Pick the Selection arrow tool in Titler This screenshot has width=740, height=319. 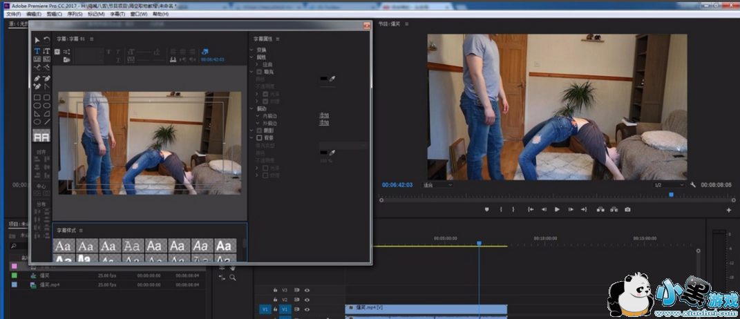[x=37, y=41]
